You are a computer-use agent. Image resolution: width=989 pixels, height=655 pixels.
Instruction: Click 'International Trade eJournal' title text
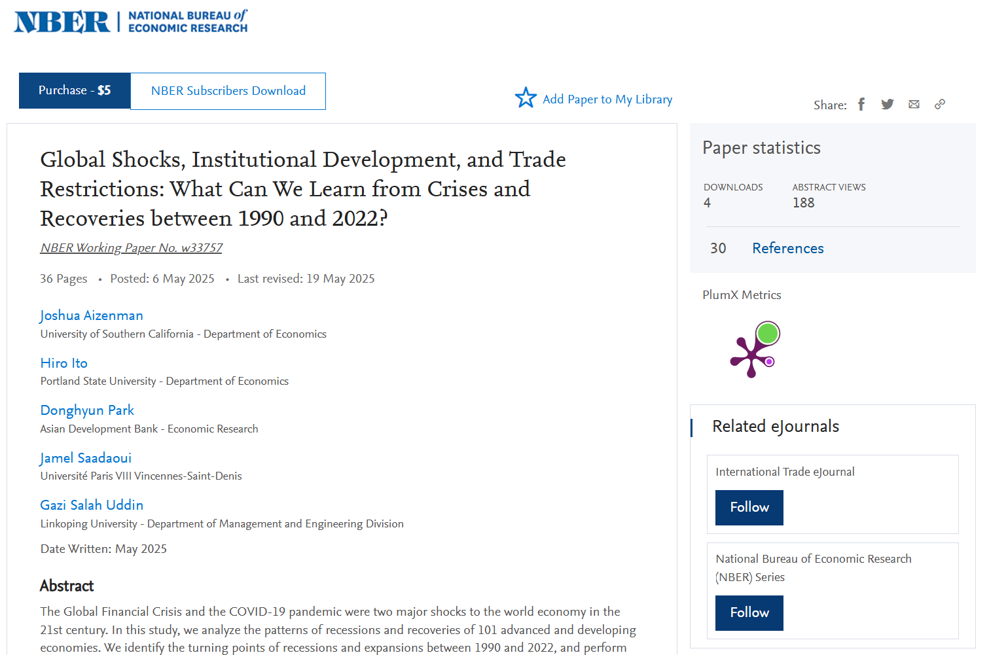[x=785, y=472]
